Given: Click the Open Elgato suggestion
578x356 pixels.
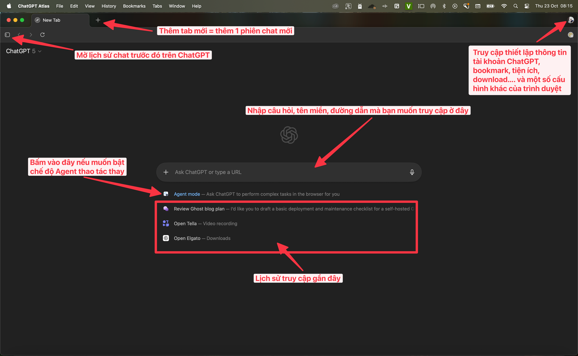Looking at the screenshot, I should point(187,238).
